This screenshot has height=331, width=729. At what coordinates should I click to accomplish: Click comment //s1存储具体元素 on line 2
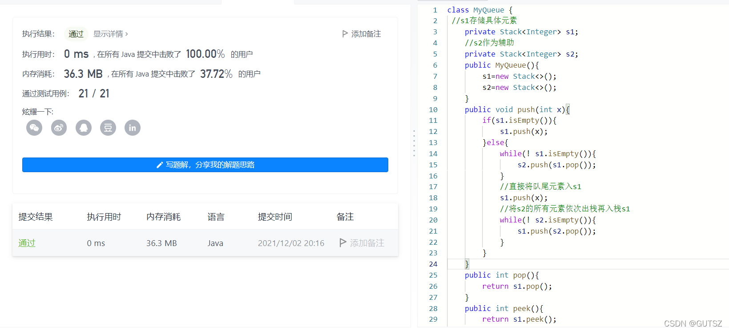coord(484,20)
